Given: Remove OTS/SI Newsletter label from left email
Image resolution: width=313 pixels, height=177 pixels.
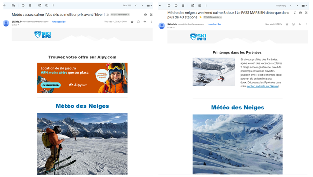Looking at the screenshot, I should coord(128,15).
